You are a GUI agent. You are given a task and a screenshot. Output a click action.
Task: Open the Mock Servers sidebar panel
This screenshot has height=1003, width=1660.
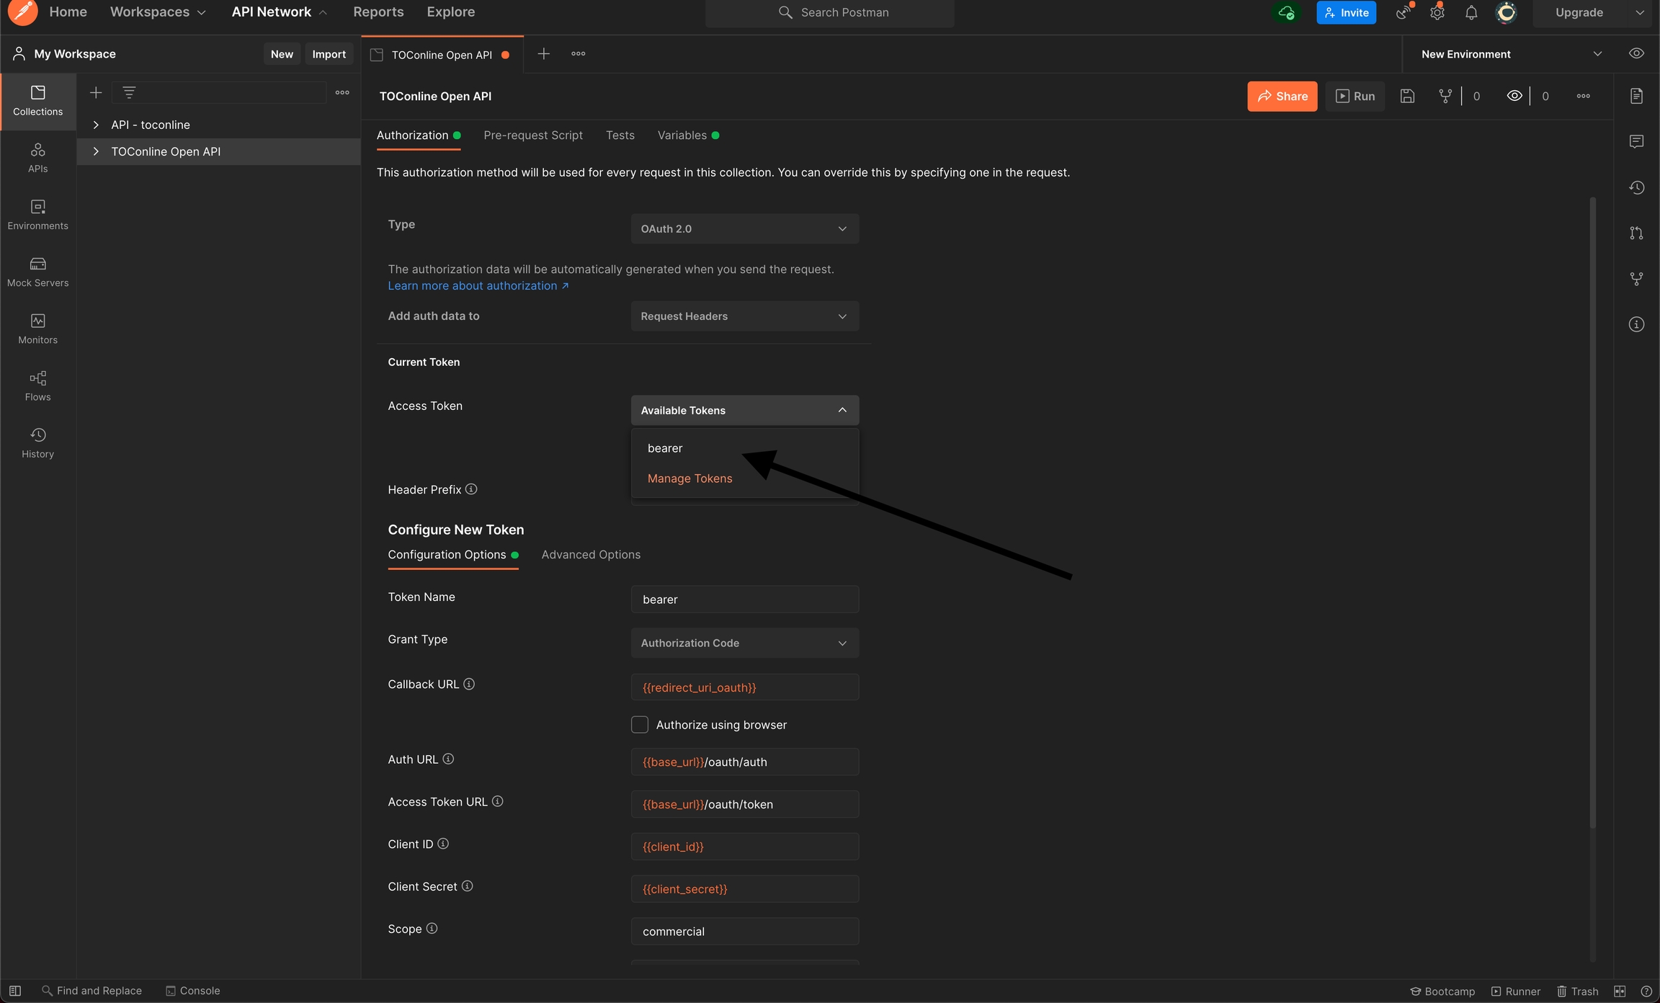click(37, 272)
